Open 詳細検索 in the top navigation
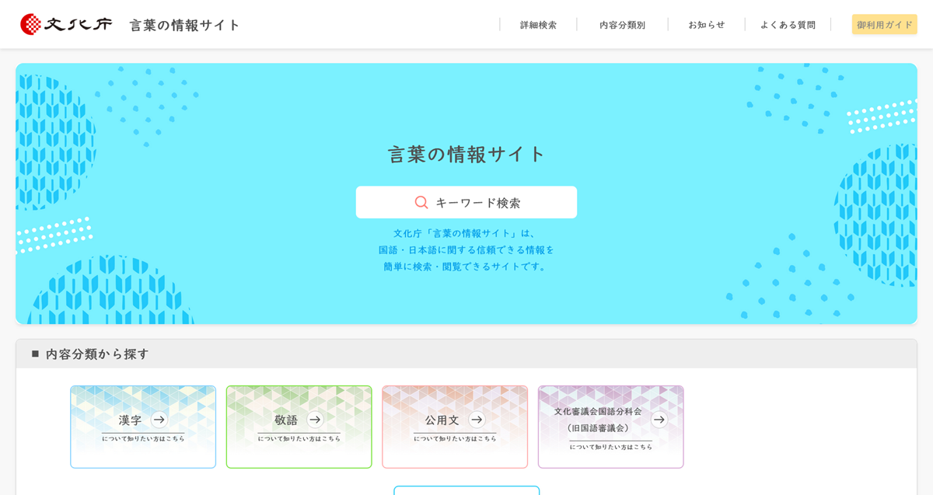 [538, 25]
